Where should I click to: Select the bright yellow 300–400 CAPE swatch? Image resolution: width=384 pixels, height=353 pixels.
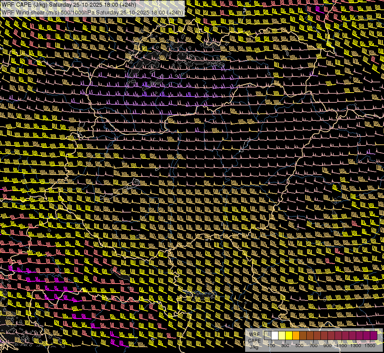click(289, 336)
